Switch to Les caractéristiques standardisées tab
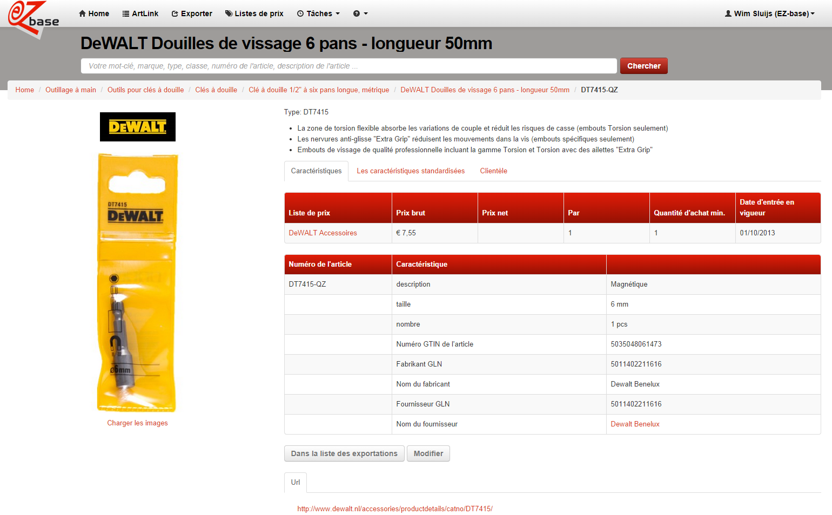The height and width of the screenshot is (515, 832). pyautogui.click(x=411, y=171)
